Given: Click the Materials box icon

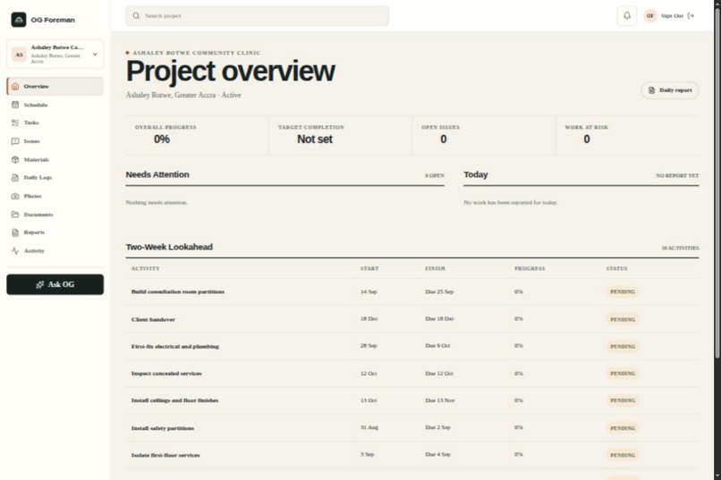Looking at the screenshot, I should coord(15,159).
